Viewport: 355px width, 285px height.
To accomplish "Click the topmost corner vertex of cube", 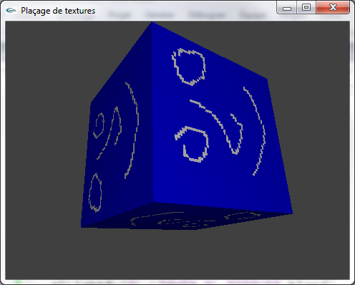I will coord(151,22).
